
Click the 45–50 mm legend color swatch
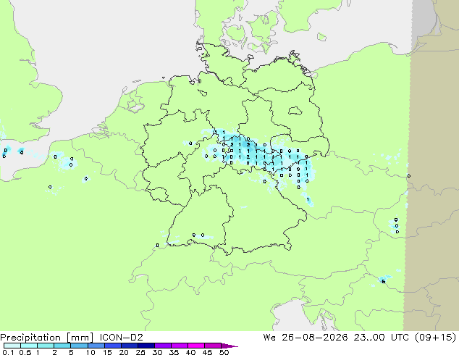click(213, 346)
